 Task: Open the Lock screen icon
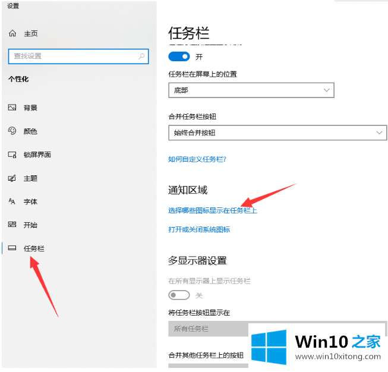click(12, 155)
